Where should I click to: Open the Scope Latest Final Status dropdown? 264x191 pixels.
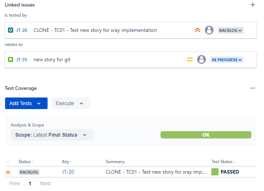[x=52, y=135]
